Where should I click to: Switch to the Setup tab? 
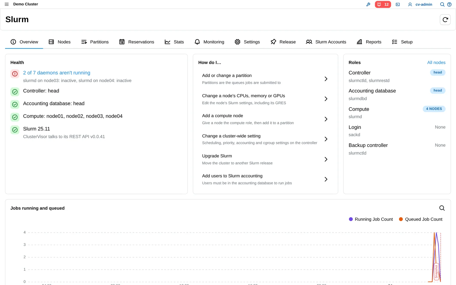(x=402, y=42)
